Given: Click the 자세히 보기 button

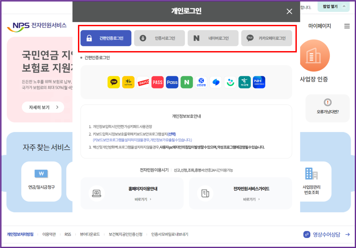Looking at the screenshot, I should click(x=43, y=107).
